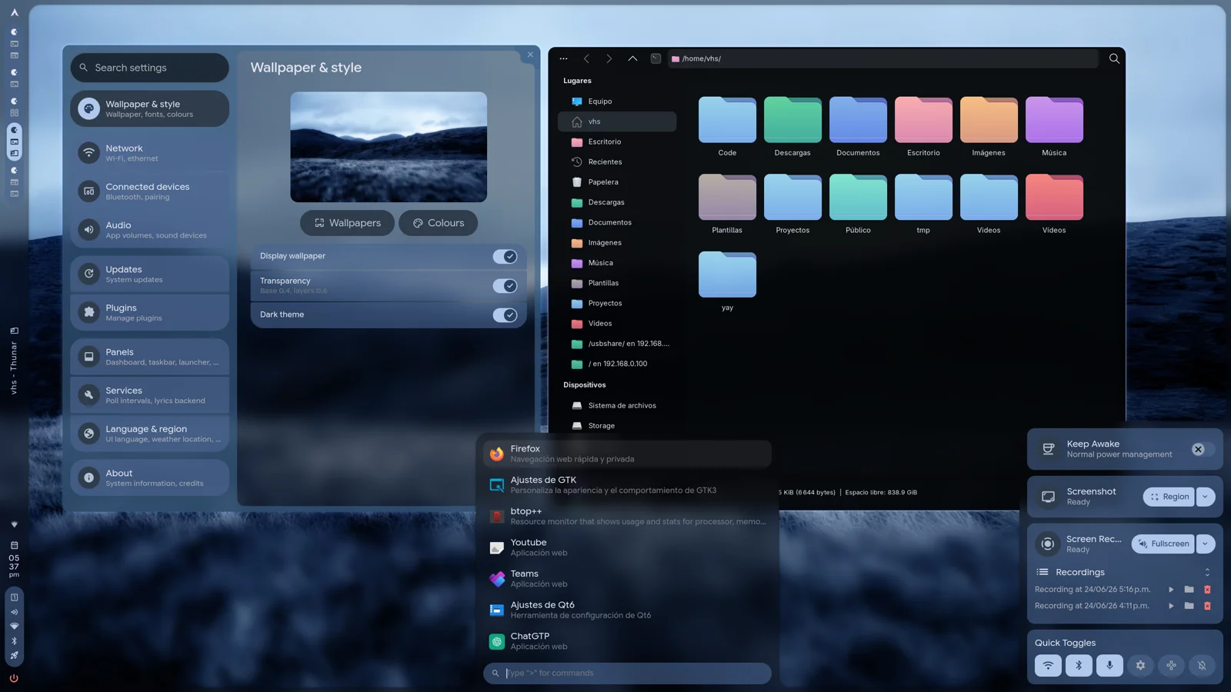Start Fullscreen screen recording
Screen dimensions: 1231x692
coord(1163,544)
